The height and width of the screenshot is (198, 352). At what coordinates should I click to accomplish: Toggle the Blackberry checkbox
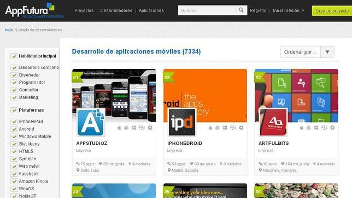point(14,144)
